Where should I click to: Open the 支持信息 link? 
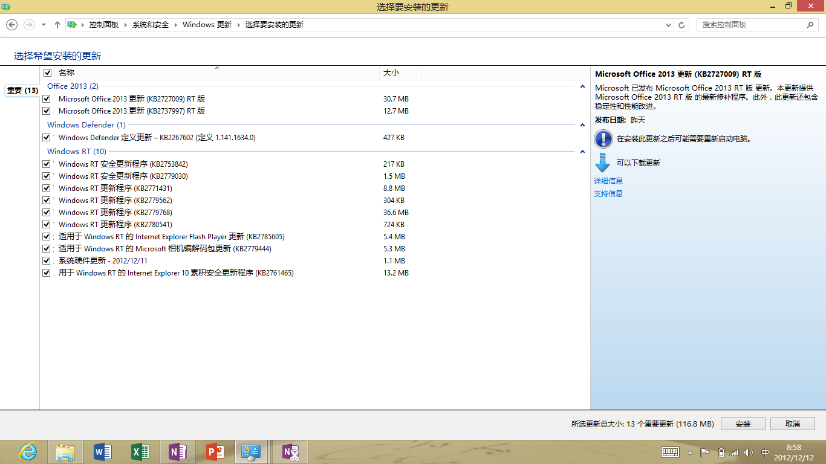click(608, 193)
